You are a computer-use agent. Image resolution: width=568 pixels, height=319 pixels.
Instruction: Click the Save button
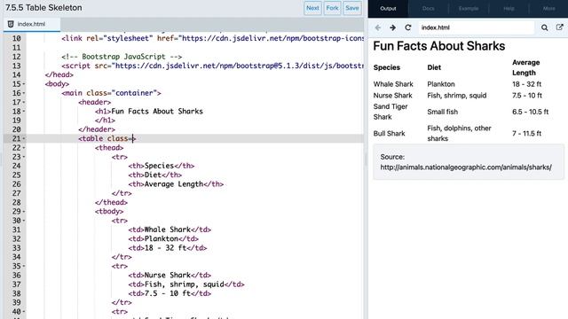pyautogui.click(x=352, y=8)
